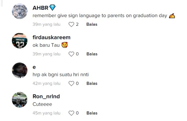Reply to Ron_nrlnd using Balas
This screenshot has height=121, width=187.
click(x=92, y=113)
